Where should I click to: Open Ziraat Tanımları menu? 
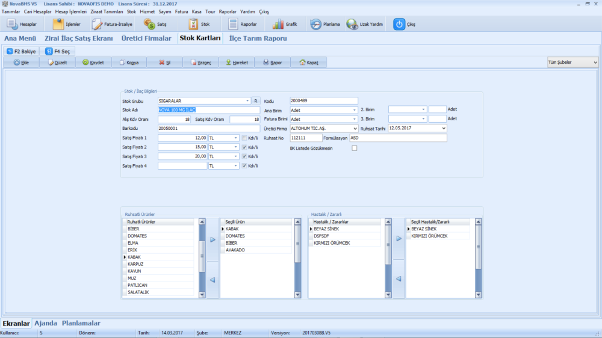coord(107,11)
